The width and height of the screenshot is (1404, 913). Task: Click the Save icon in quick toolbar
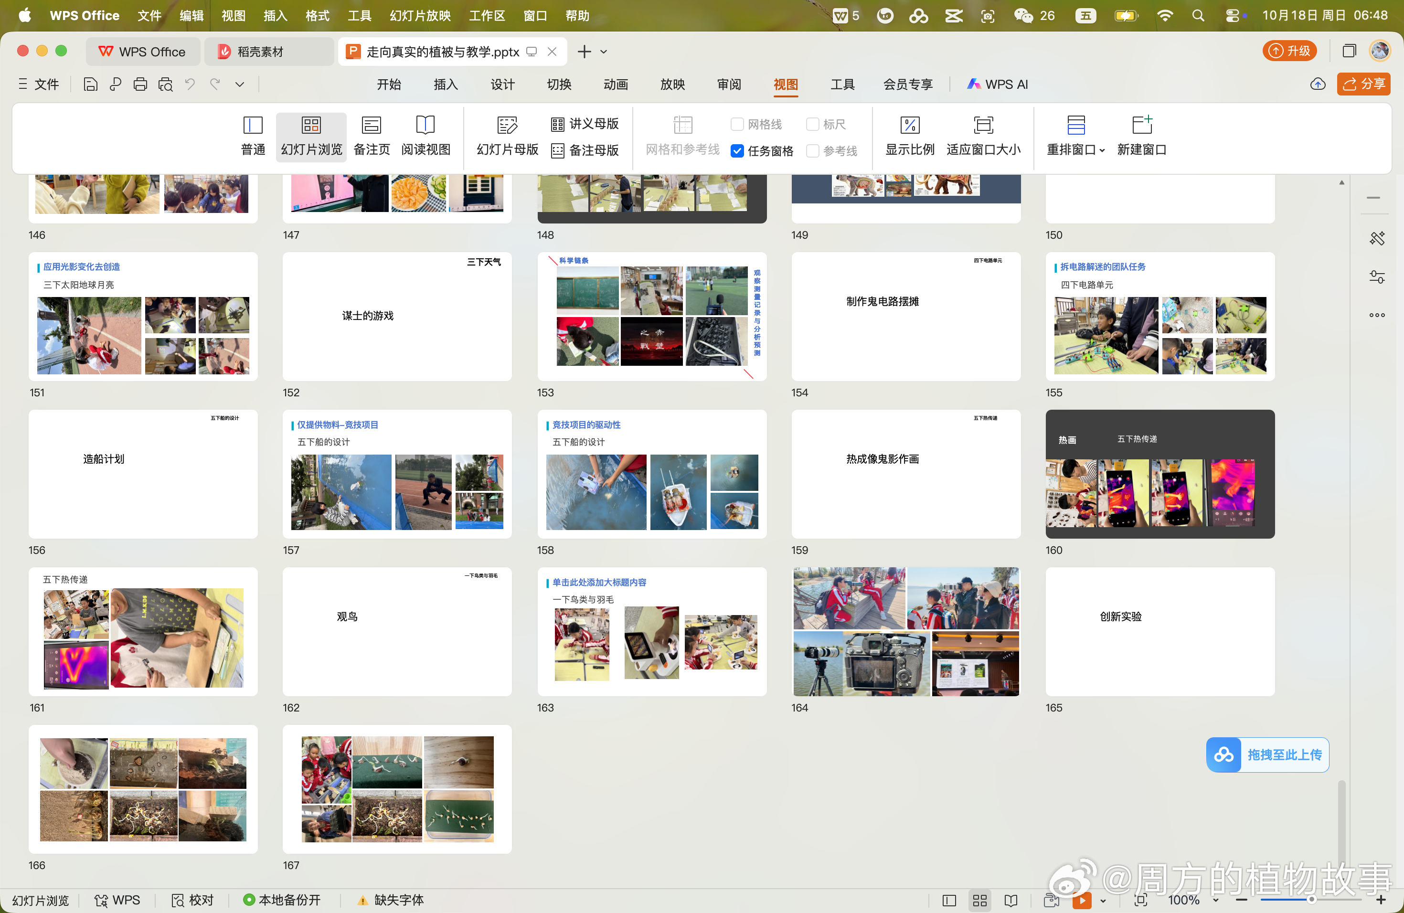90,85
